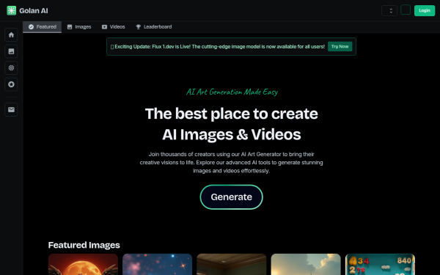This screenshot has height=275, width=440.
Task: Click the Generate button
Action: [x=231, y=197]
